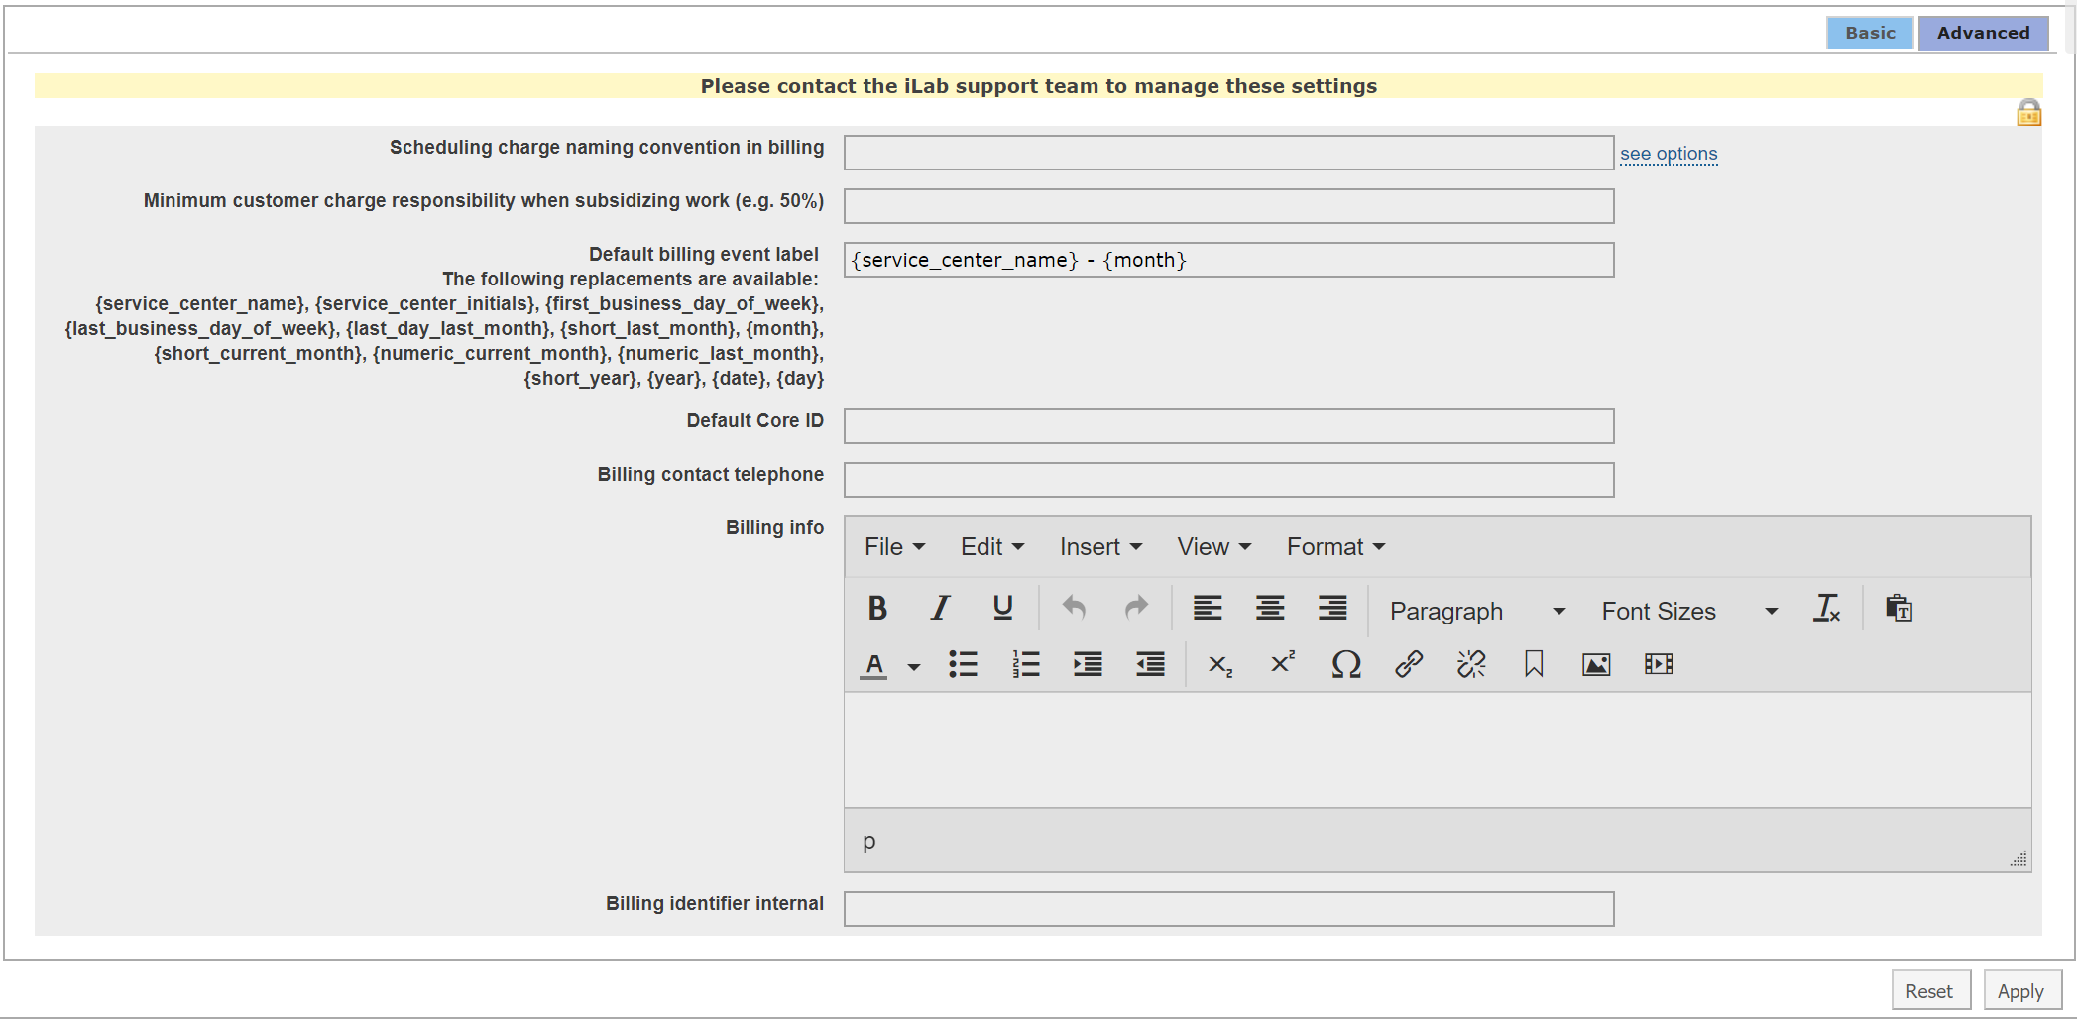Expand the Font Sizes dropdown
The height and width of the screenshot is (1021, 2077).
pyautogui.click(x=1688, y=612)
